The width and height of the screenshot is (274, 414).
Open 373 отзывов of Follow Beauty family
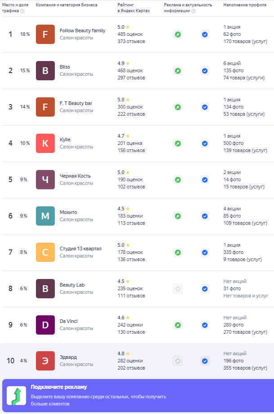click(132, 41)
